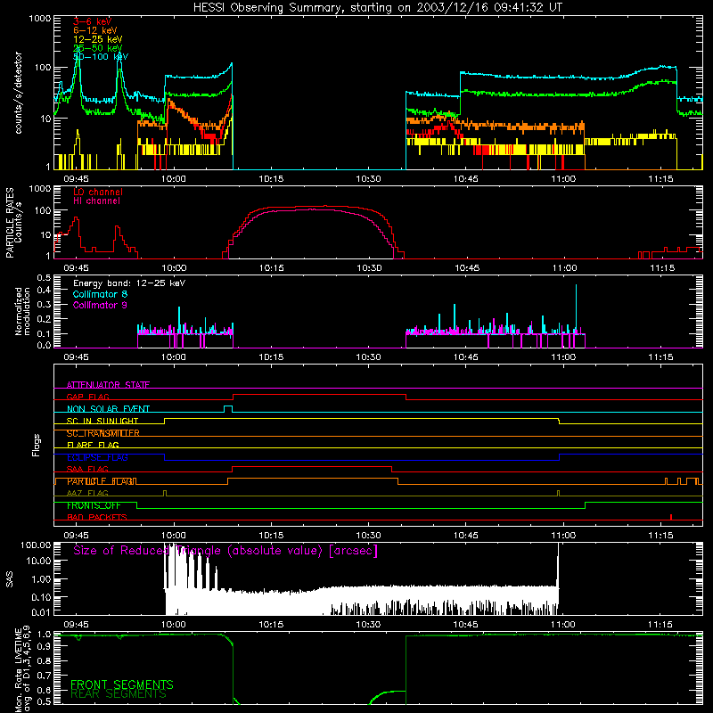
Task: Select the 3-6 keV legend label
Action: 92,21
